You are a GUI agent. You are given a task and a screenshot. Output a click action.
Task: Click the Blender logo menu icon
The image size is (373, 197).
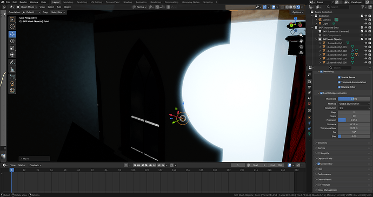[3, 2]
